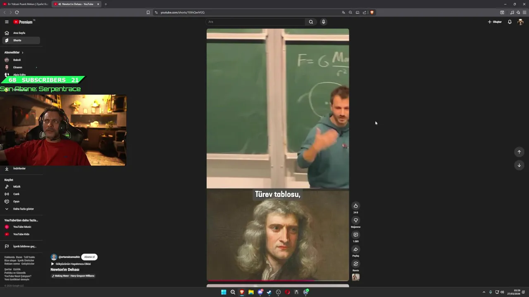Close the Newton'ın Dehası tab
Screen dimensions: 529x297
point(98,4)
